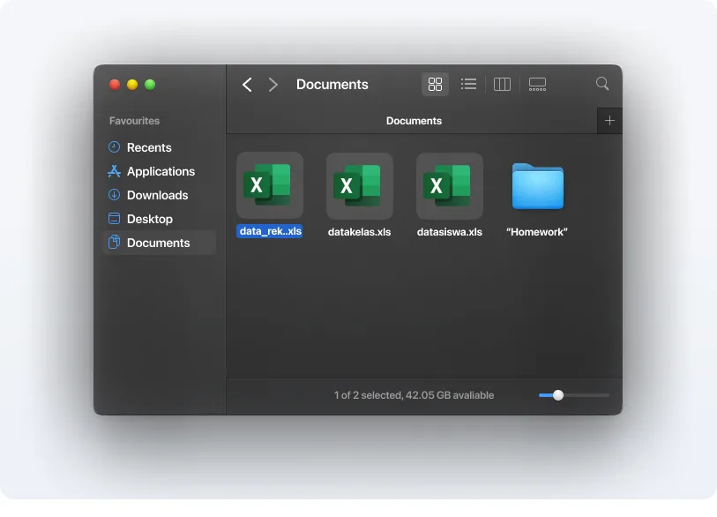The width and height of the screenshot is (717, 517).
Task: Select the datakelas.xls Excel icon
Action: click(360, 185)
